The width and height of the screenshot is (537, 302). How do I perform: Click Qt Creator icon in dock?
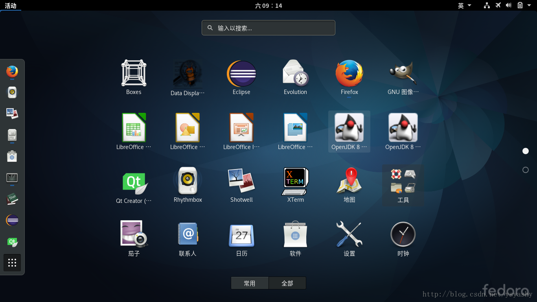(x=12, y=241)
